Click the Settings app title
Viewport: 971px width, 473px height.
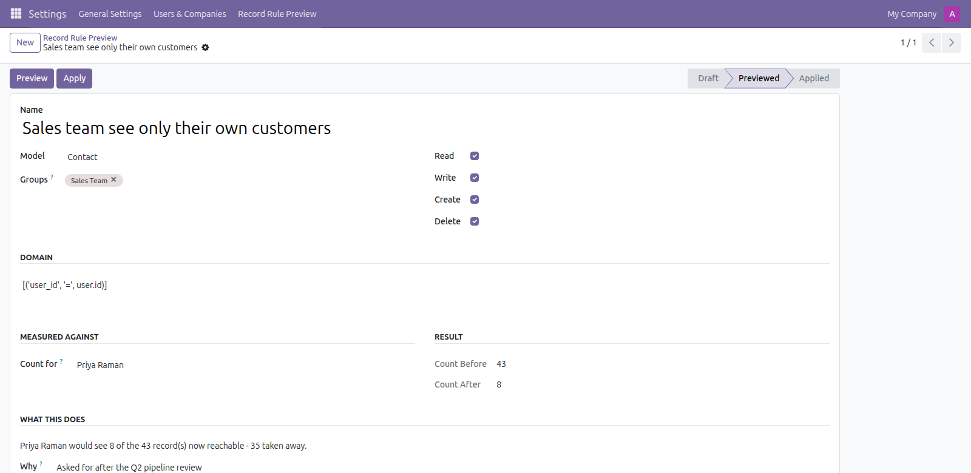click(x=47, y=14)
